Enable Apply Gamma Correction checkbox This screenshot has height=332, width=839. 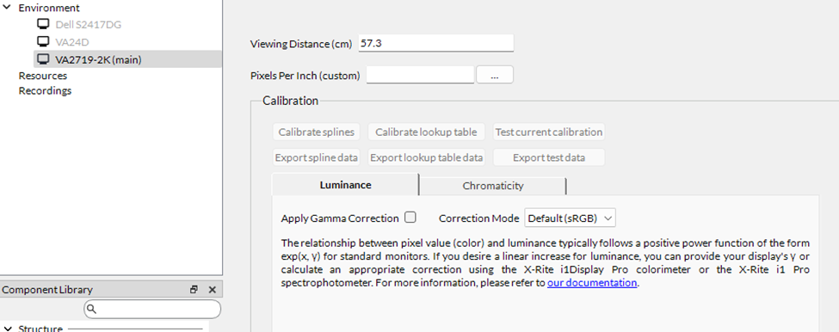point(410,217)
